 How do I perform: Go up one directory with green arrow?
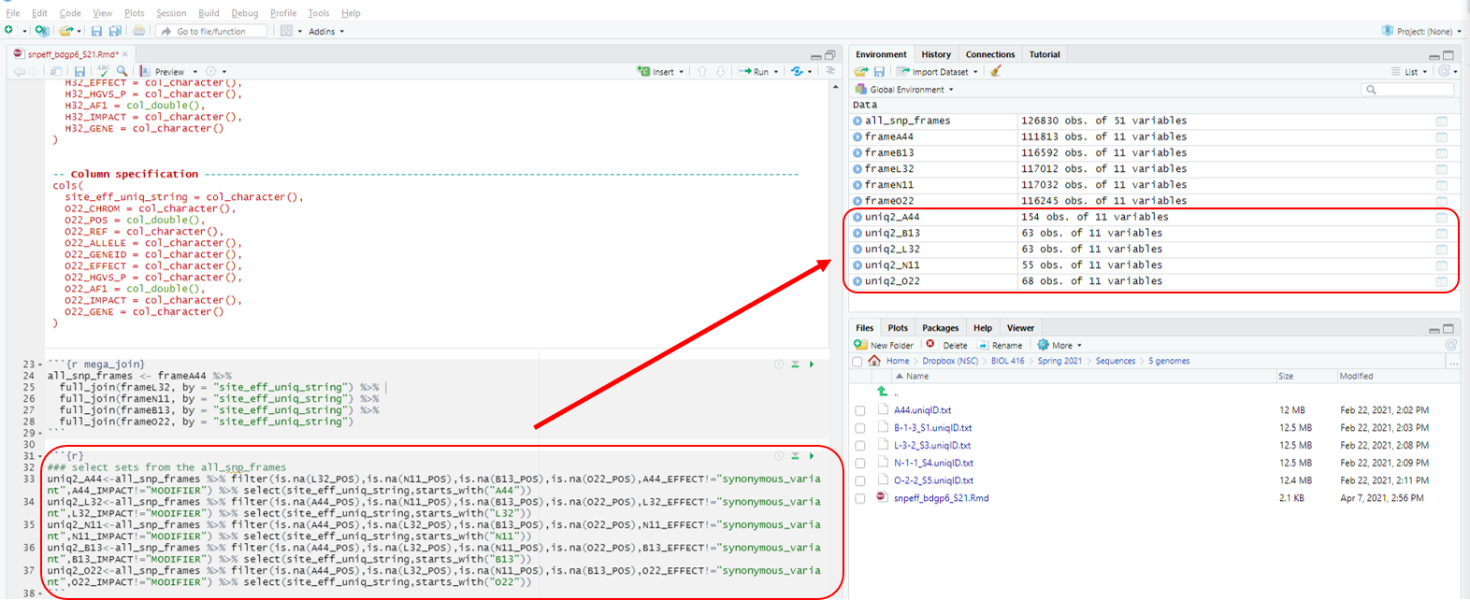click(x=882, y=392)
